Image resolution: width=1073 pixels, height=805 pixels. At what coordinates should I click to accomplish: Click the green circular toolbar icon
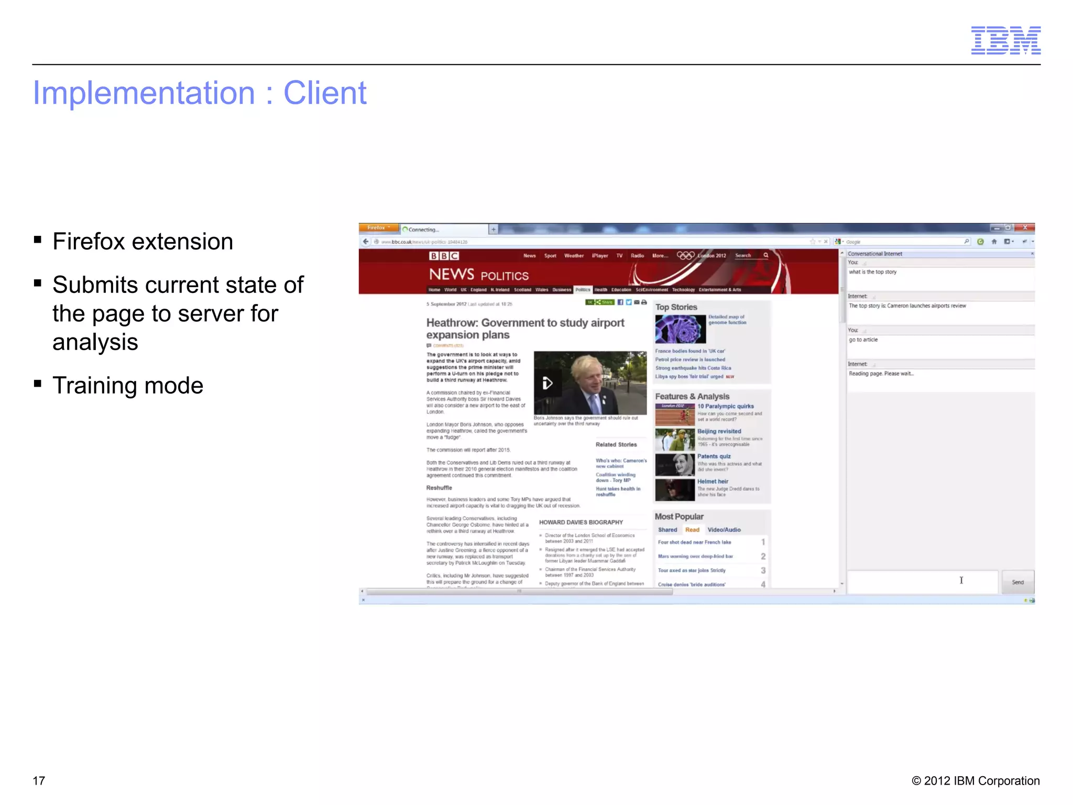click(x=980, y=242)
